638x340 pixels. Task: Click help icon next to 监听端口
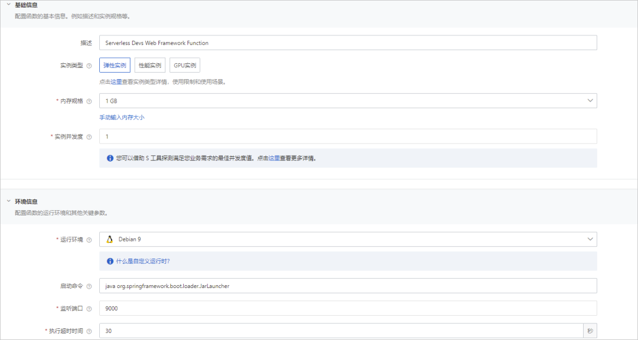[89, 309]
